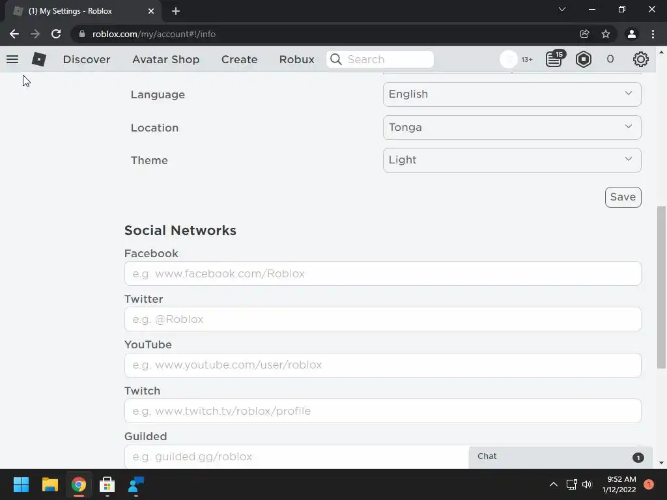Click the Robux balance amount 0
This screenshot has width=667, height=500.
(x=610, y=59)
